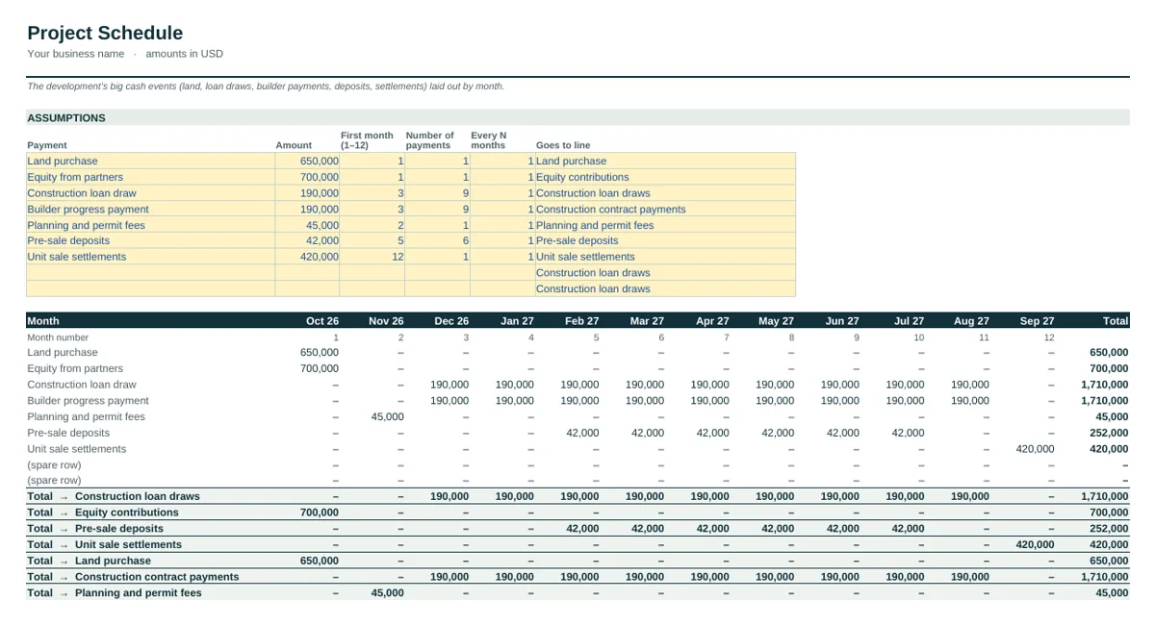Click the 'Sep 27' column header
1155x625 pixels.
[1037, 321]
